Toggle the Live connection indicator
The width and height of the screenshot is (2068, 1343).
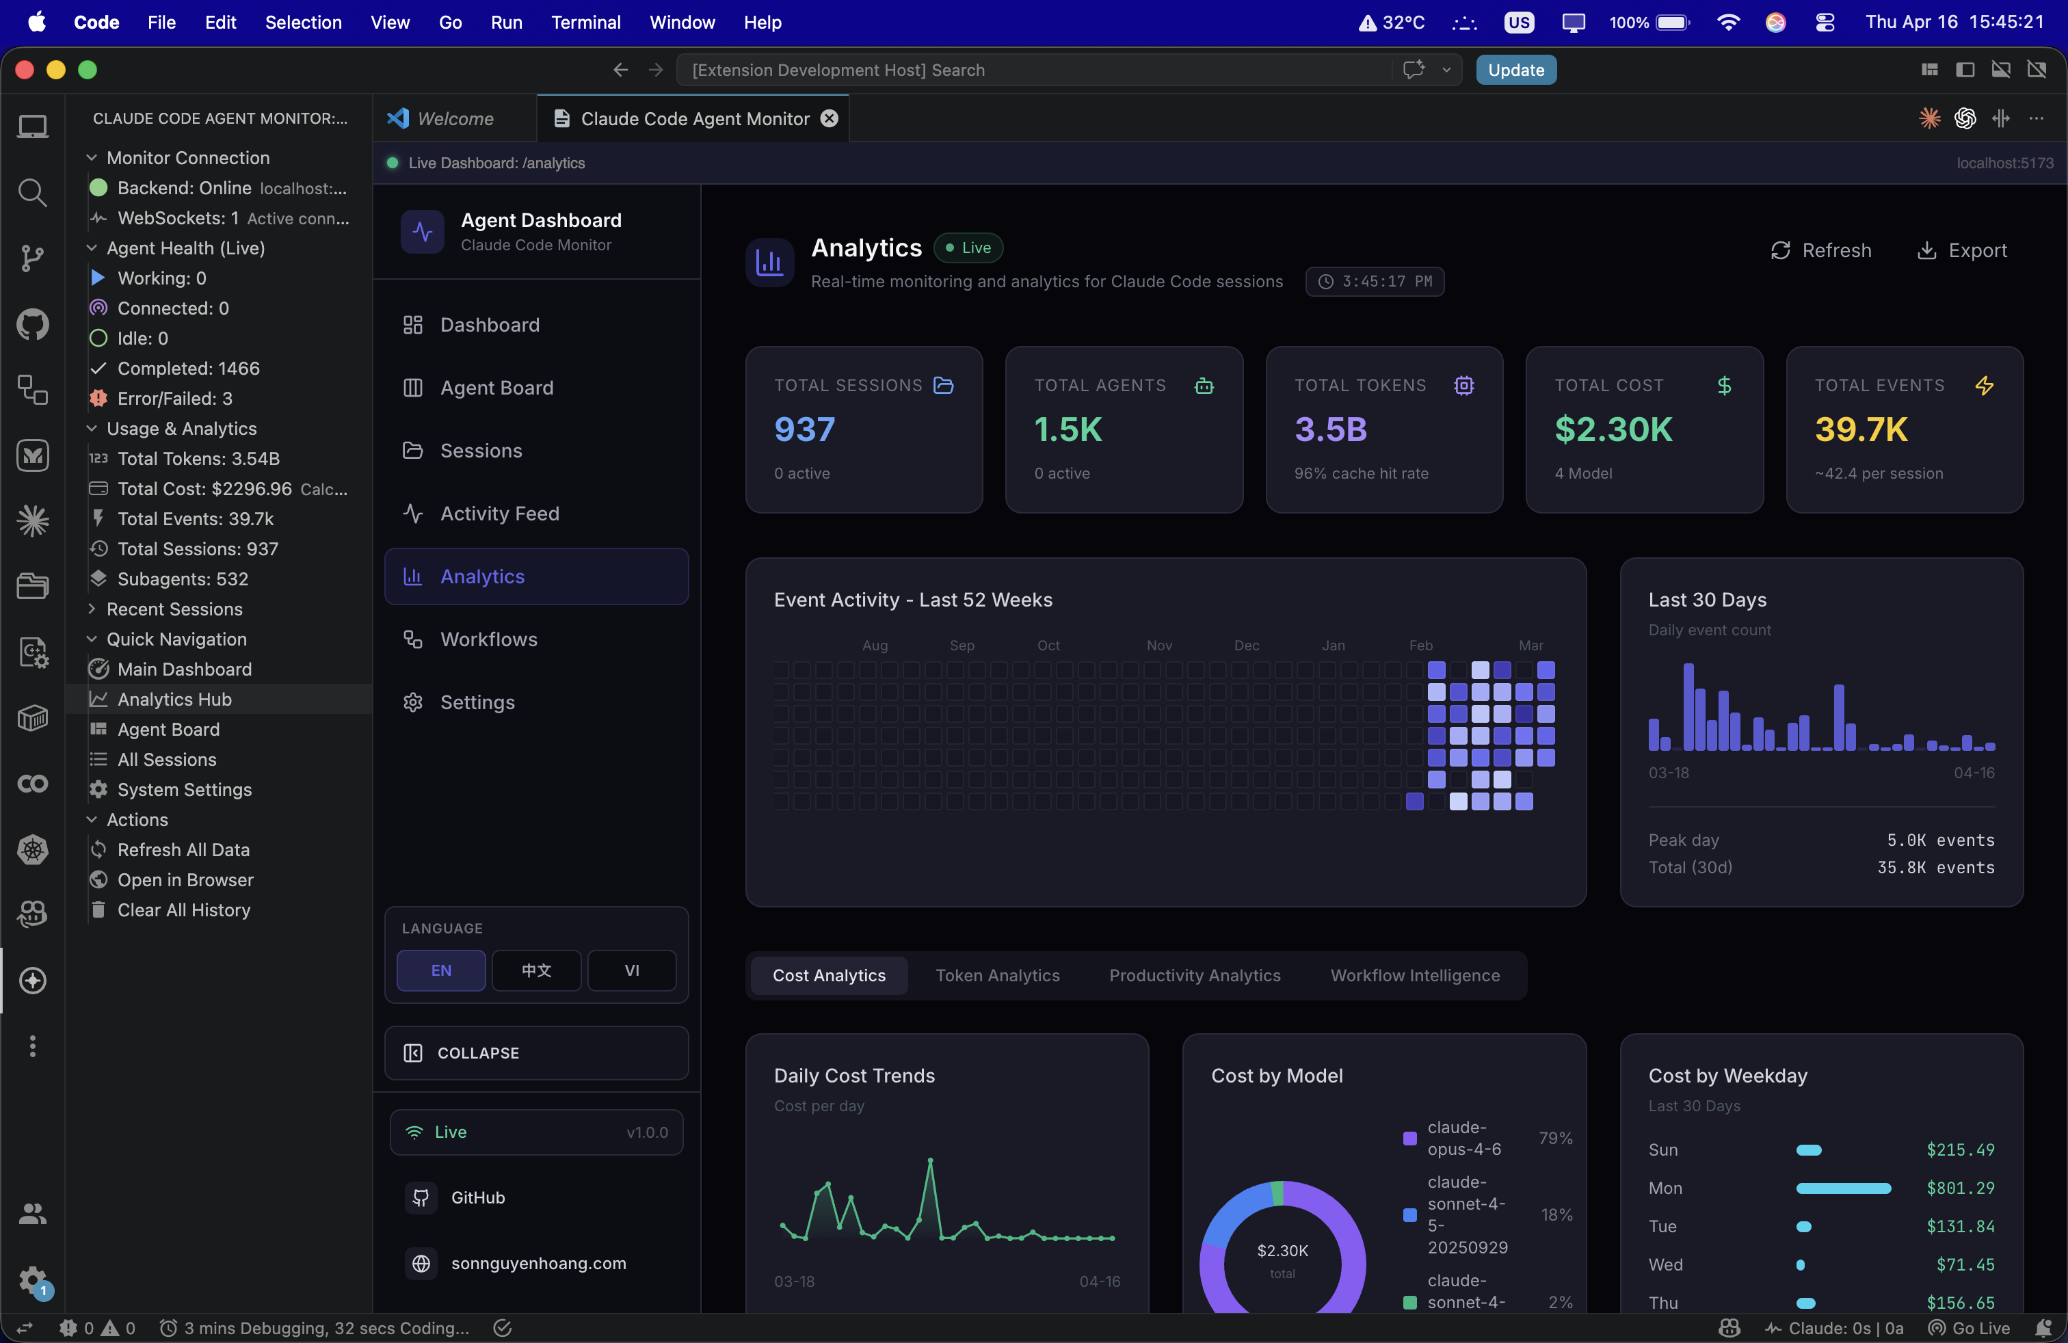point(536,1132)
